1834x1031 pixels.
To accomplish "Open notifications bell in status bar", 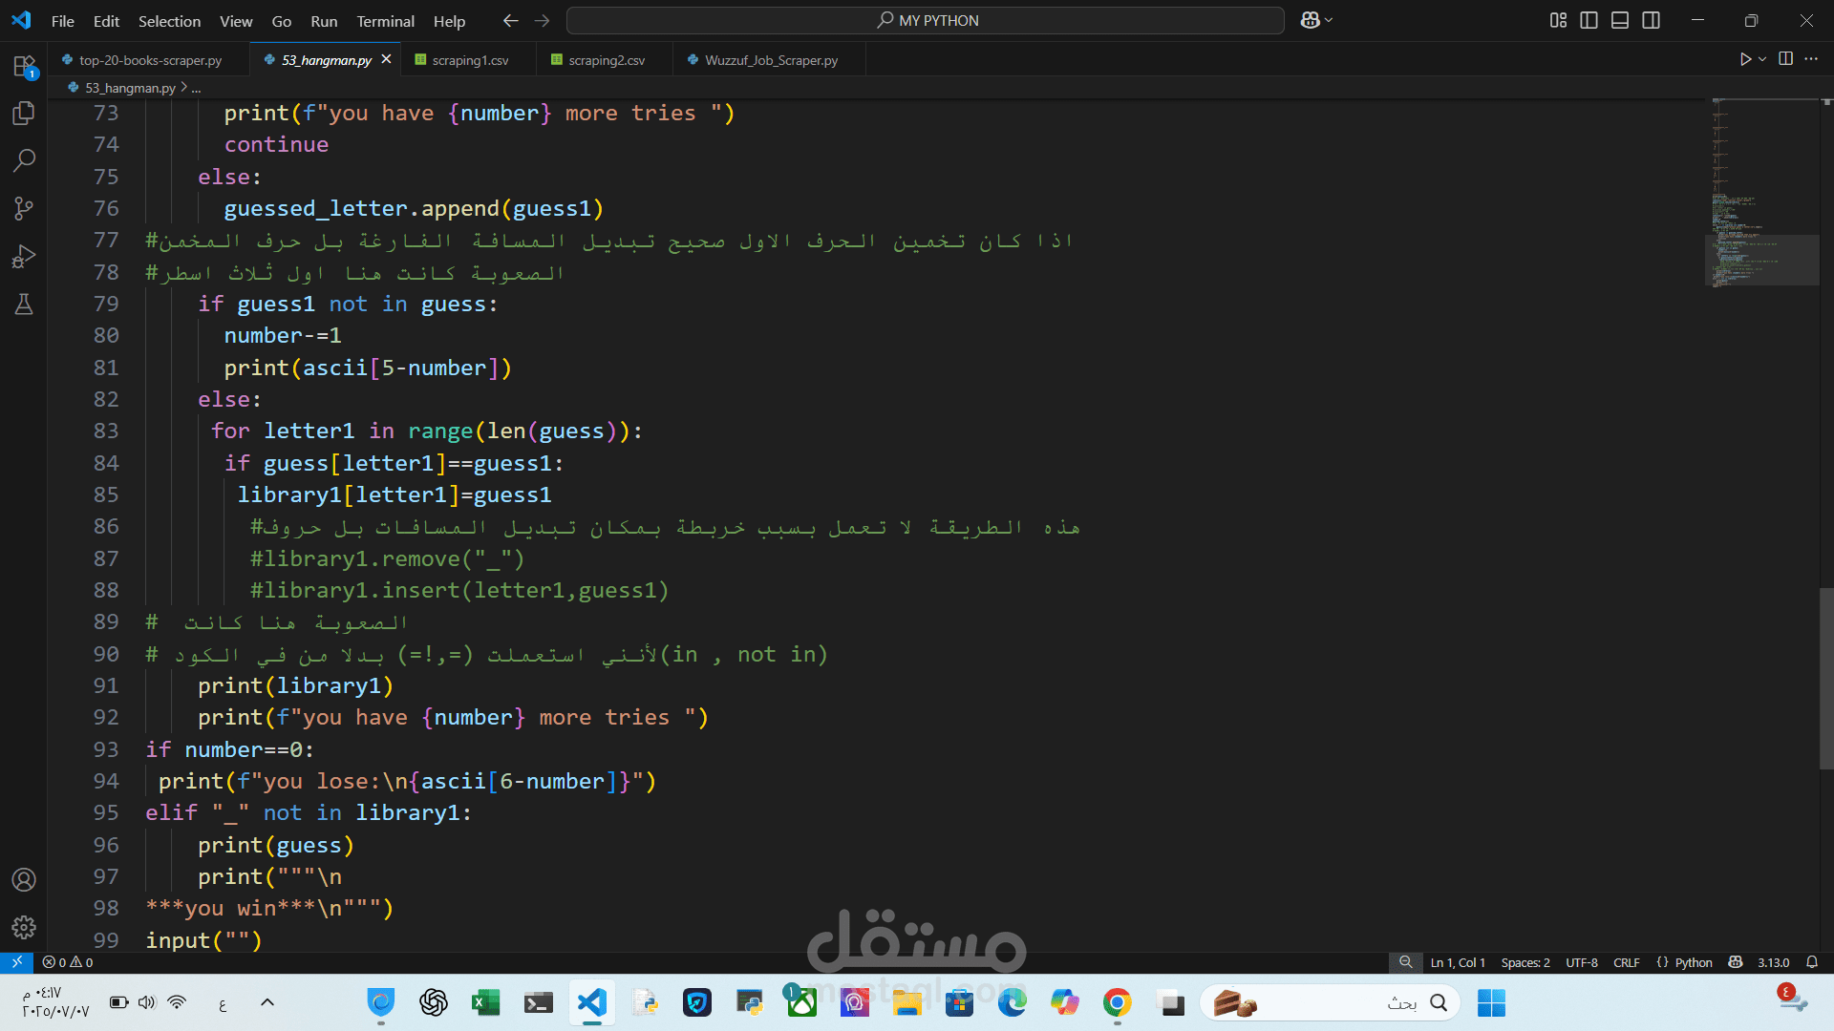I will click(1812, 962).
